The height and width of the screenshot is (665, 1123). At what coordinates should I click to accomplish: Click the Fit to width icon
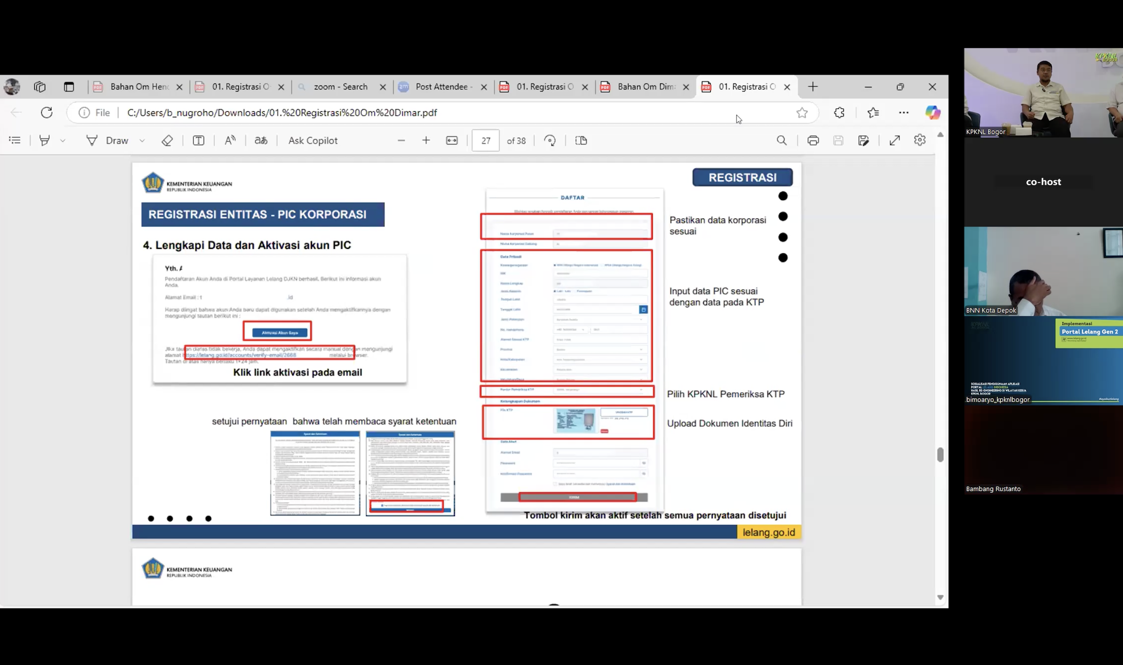(x=452, y=141)
